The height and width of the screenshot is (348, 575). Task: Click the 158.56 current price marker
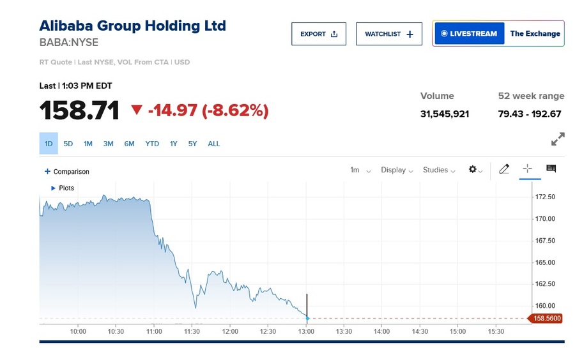coord(544,318)
